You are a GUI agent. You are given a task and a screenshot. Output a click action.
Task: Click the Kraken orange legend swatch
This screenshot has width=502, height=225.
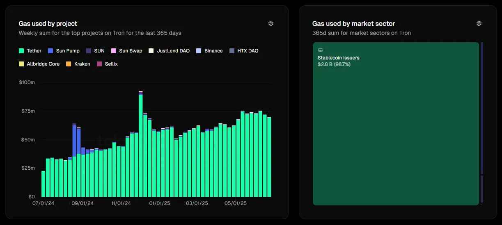pyautogui.click(x=69, y=64)
